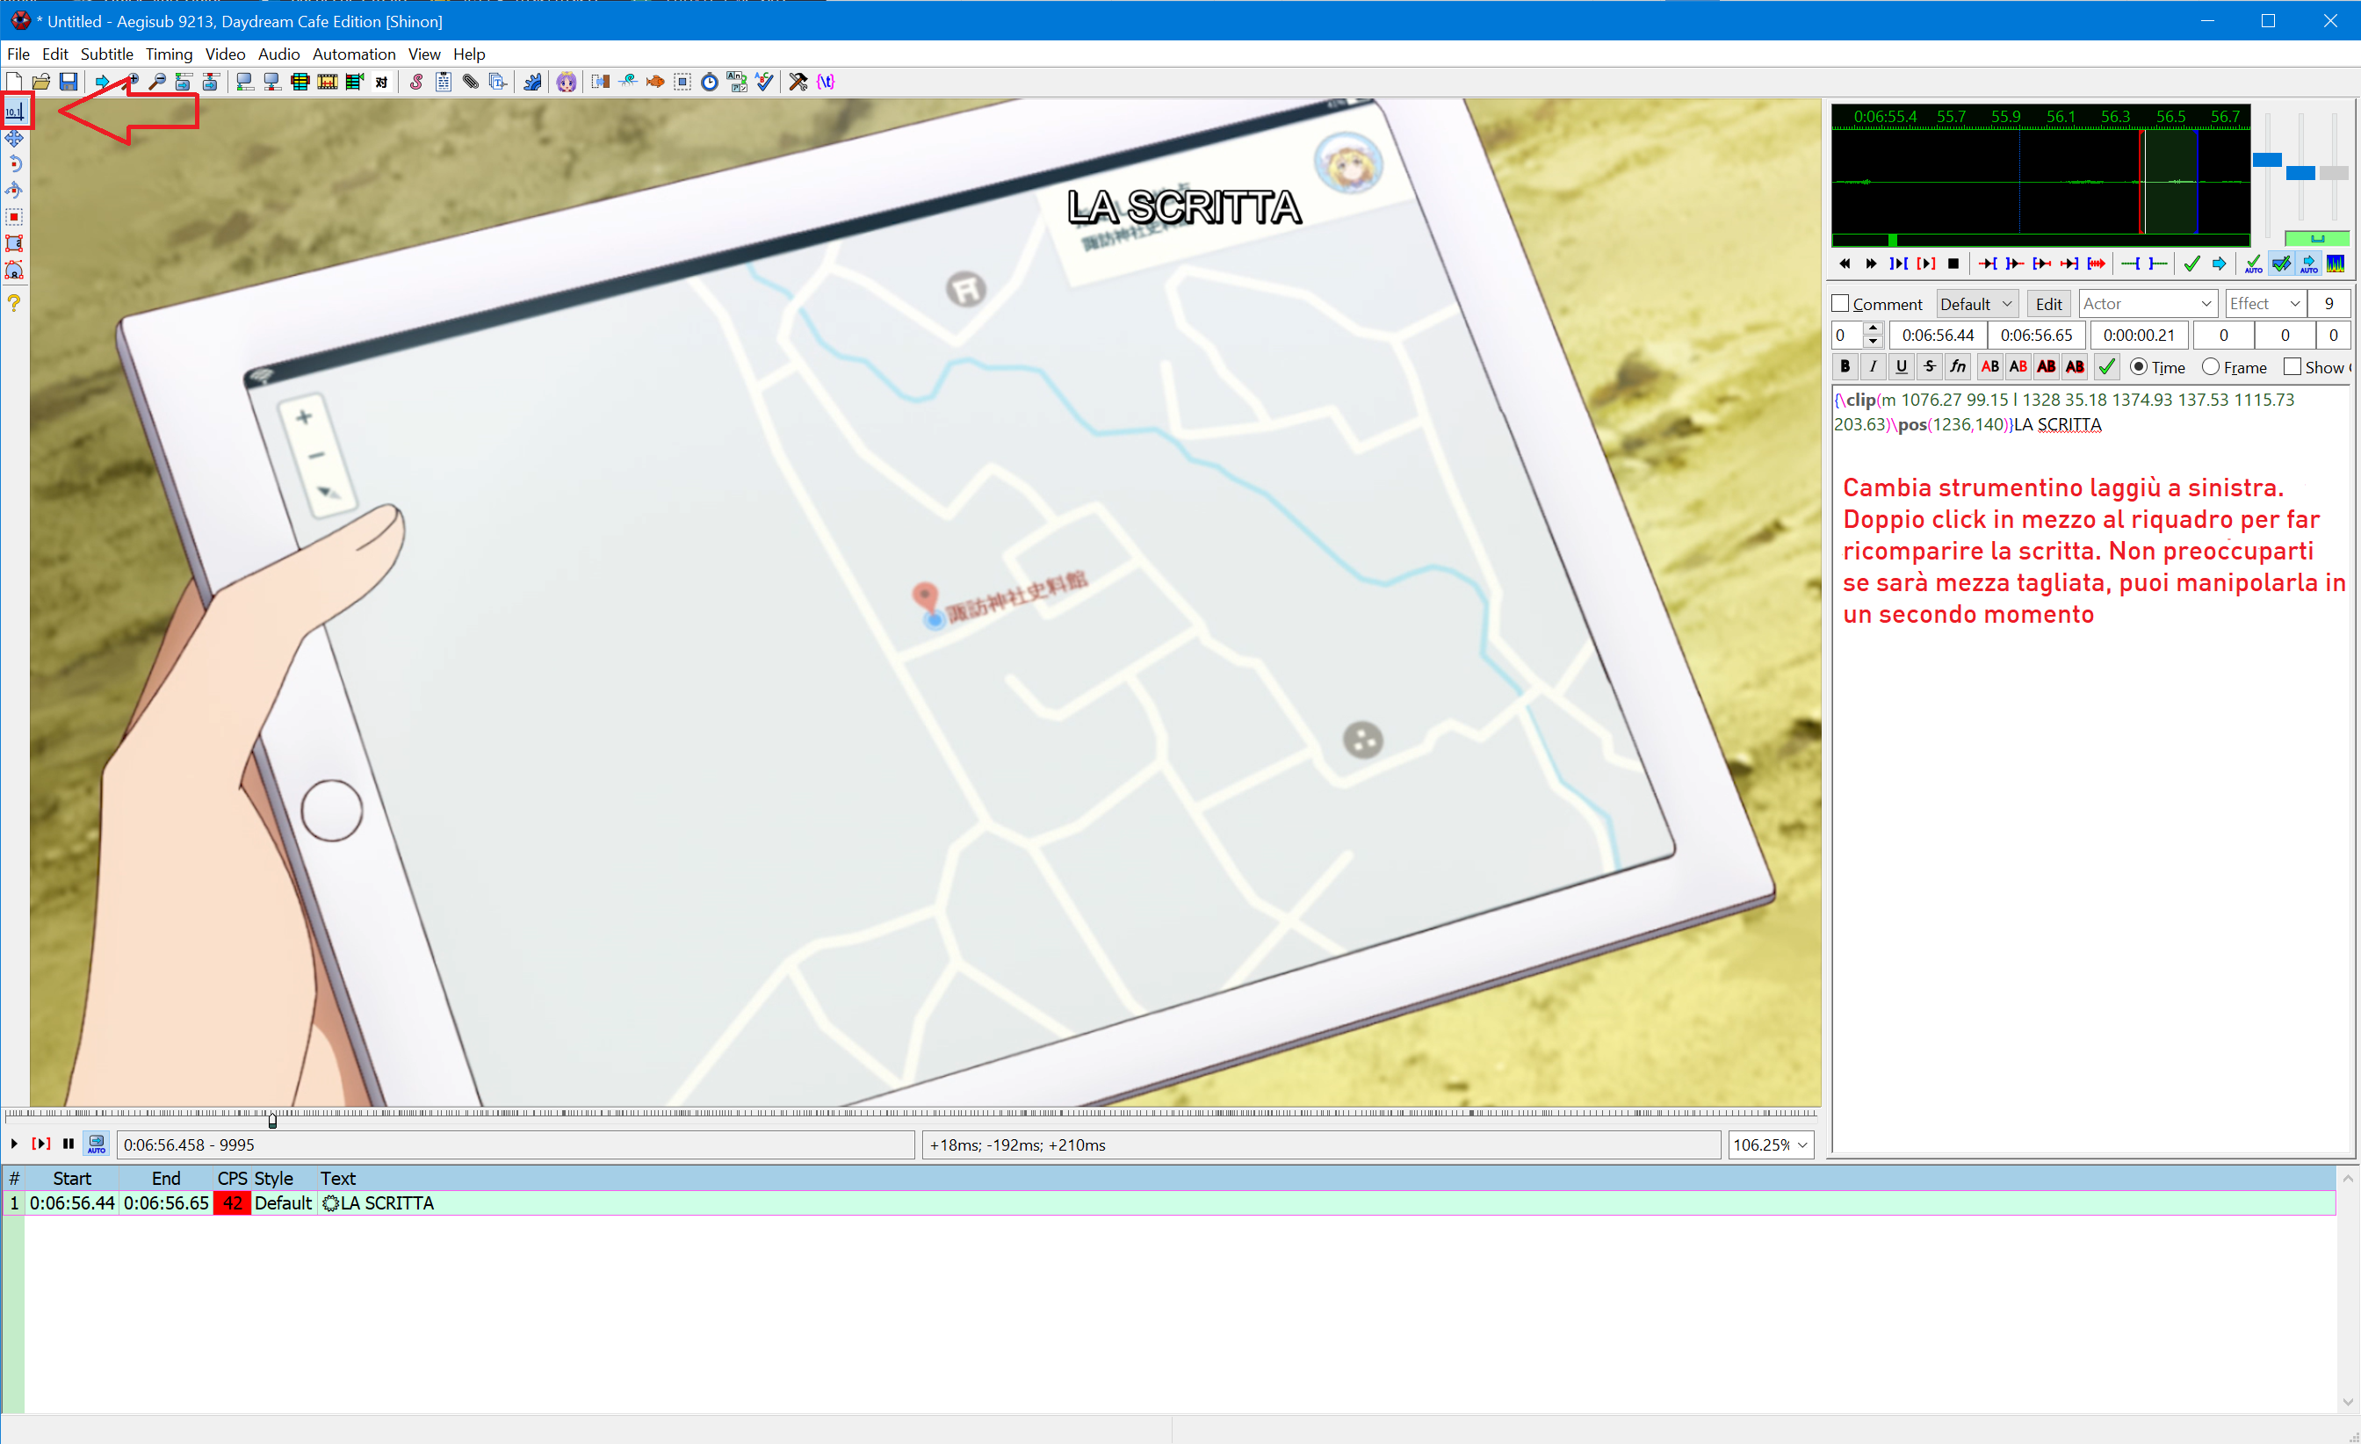Select subtitle line 1 LA SCRITTA
Screen dimensions: 2361x1444
pos(387,1203)
